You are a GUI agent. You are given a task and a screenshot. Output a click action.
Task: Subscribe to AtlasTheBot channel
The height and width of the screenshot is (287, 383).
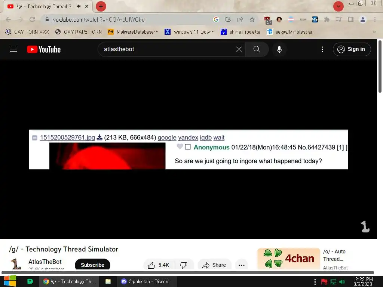[x=92, y=265]
